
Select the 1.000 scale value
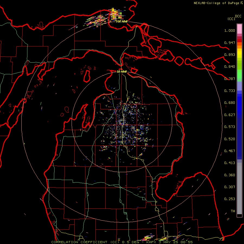(x=230, y=30)
